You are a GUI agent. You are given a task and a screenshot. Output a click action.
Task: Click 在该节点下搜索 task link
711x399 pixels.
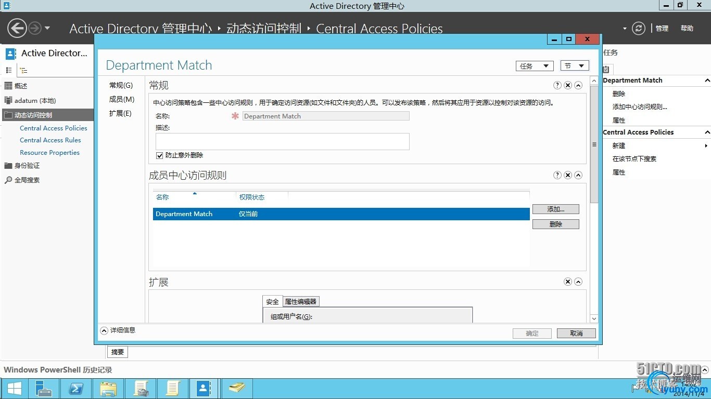pyautogui.click(x=634, y=159)
